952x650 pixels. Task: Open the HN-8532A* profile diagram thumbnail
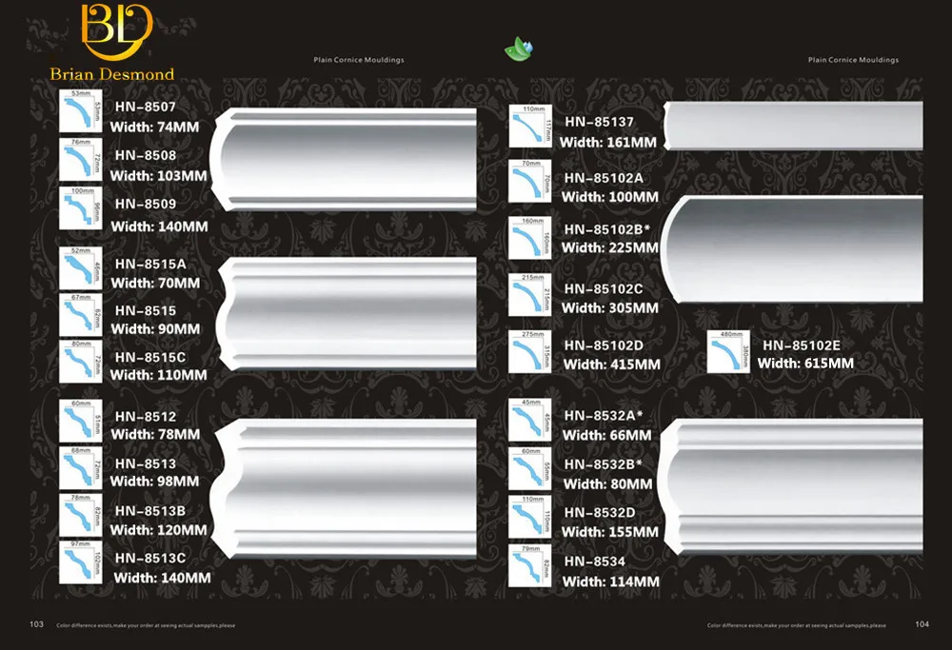coord(530,420)
